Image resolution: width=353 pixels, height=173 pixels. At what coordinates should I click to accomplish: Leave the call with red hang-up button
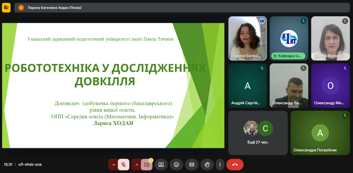click(235, 165)
